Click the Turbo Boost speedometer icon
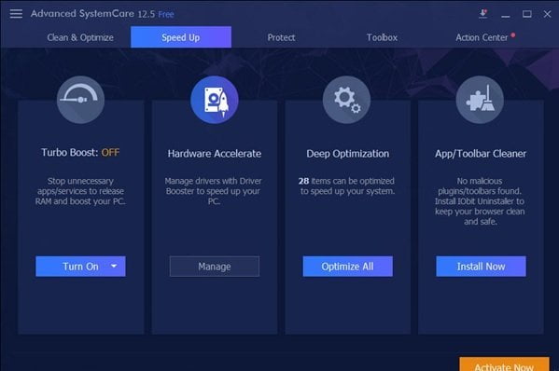 [80, 100]
